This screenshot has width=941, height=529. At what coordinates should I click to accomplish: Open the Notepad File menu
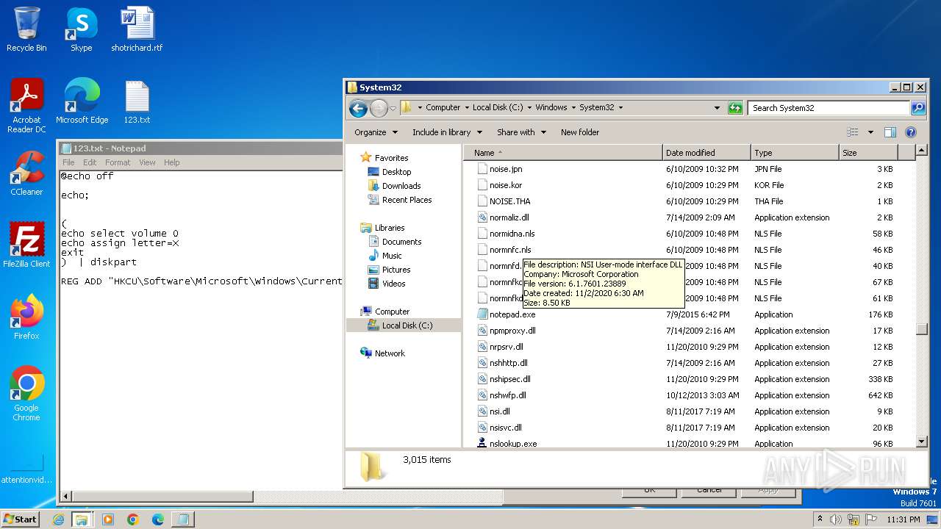click(x=68, y=162)
